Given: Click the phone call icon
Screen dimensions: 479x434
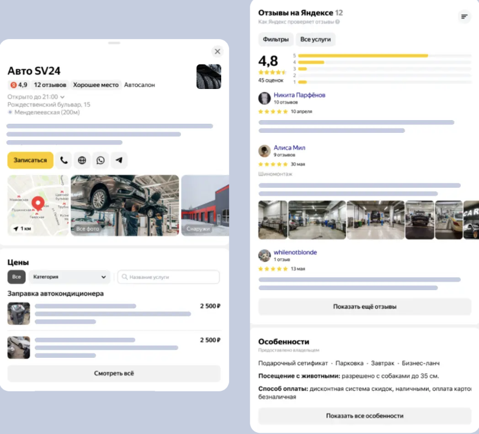Looking at the screenshot, I should pos(64,160).
